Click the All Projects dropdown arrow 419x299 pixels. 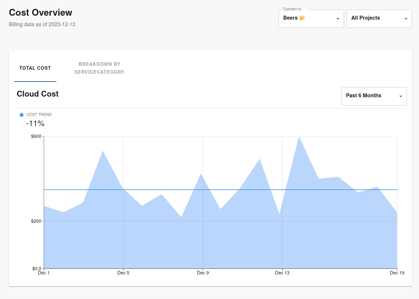(406, 19)
